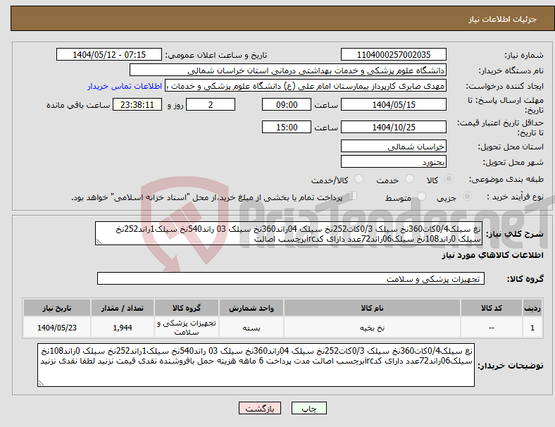Image resolution: width=555 pixels, height=427 pixels.
Task: Click the request creator field مهدی صابری
Action: coord(306,86)
